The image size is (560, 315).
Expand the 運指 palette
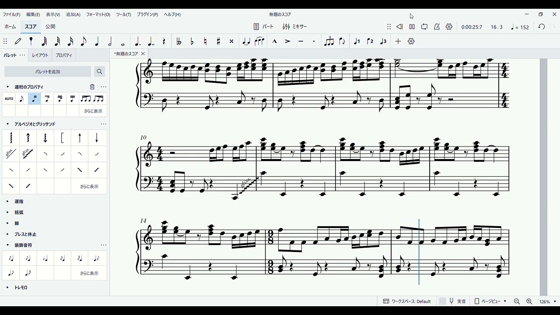point(7,202)
